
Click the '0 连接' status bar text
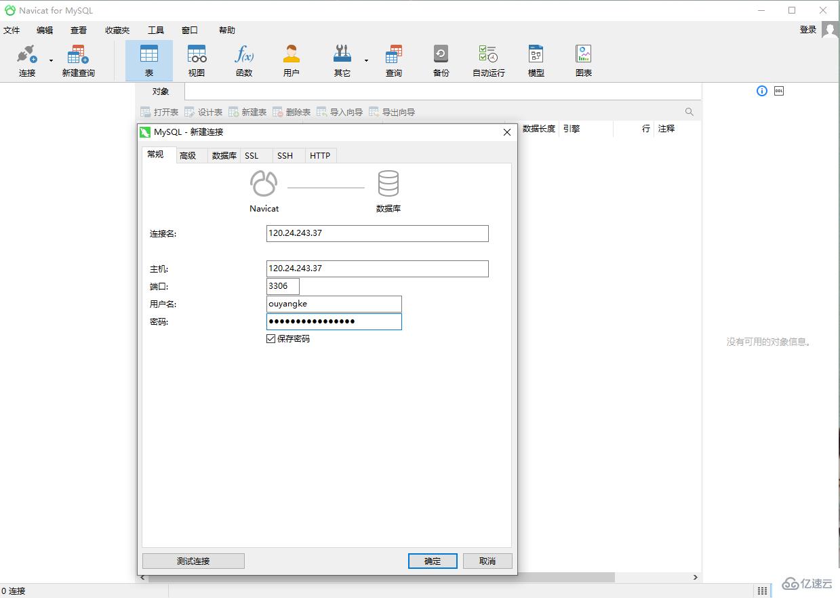(x=14, y=591)
